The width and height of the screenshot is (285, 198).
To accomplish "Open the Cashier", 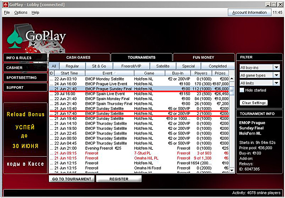I will 25,68.
